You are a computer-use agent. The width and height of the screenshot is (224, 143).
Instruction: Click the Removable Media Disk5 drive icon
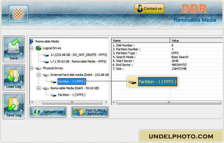click(46, 88)
